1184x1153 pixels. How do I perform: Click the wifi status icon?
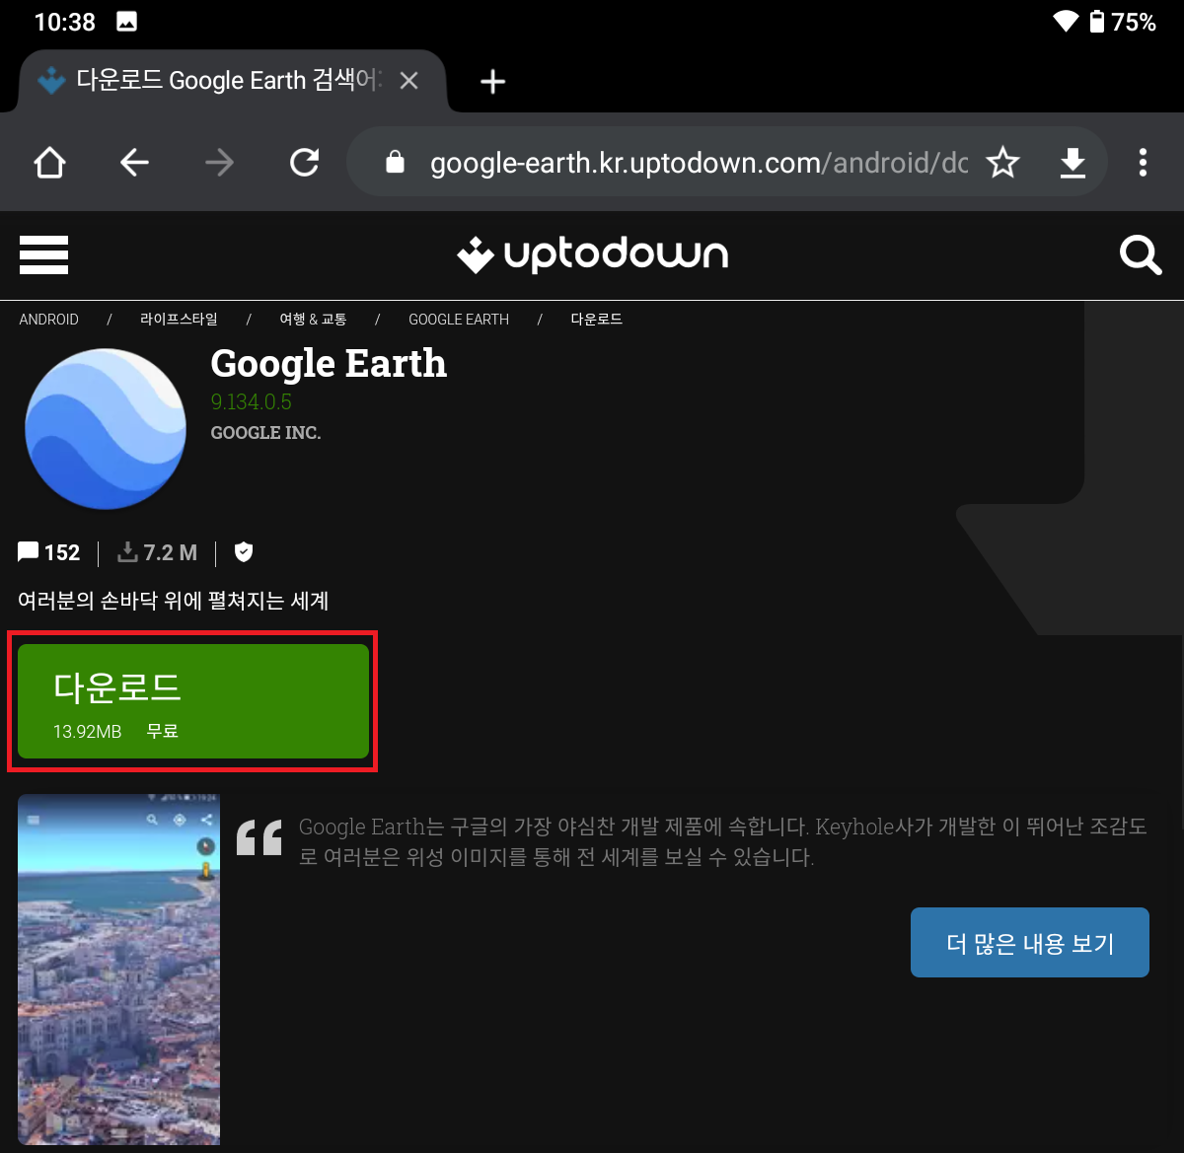(1066, 21)
